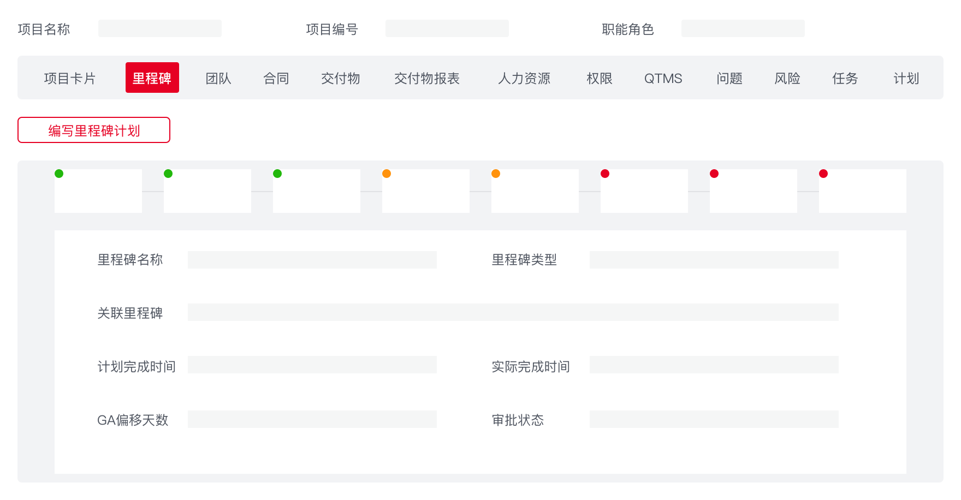The image size is (961, 500).
Task: Select the first green milestone card
Action: (x=98, y=191)
